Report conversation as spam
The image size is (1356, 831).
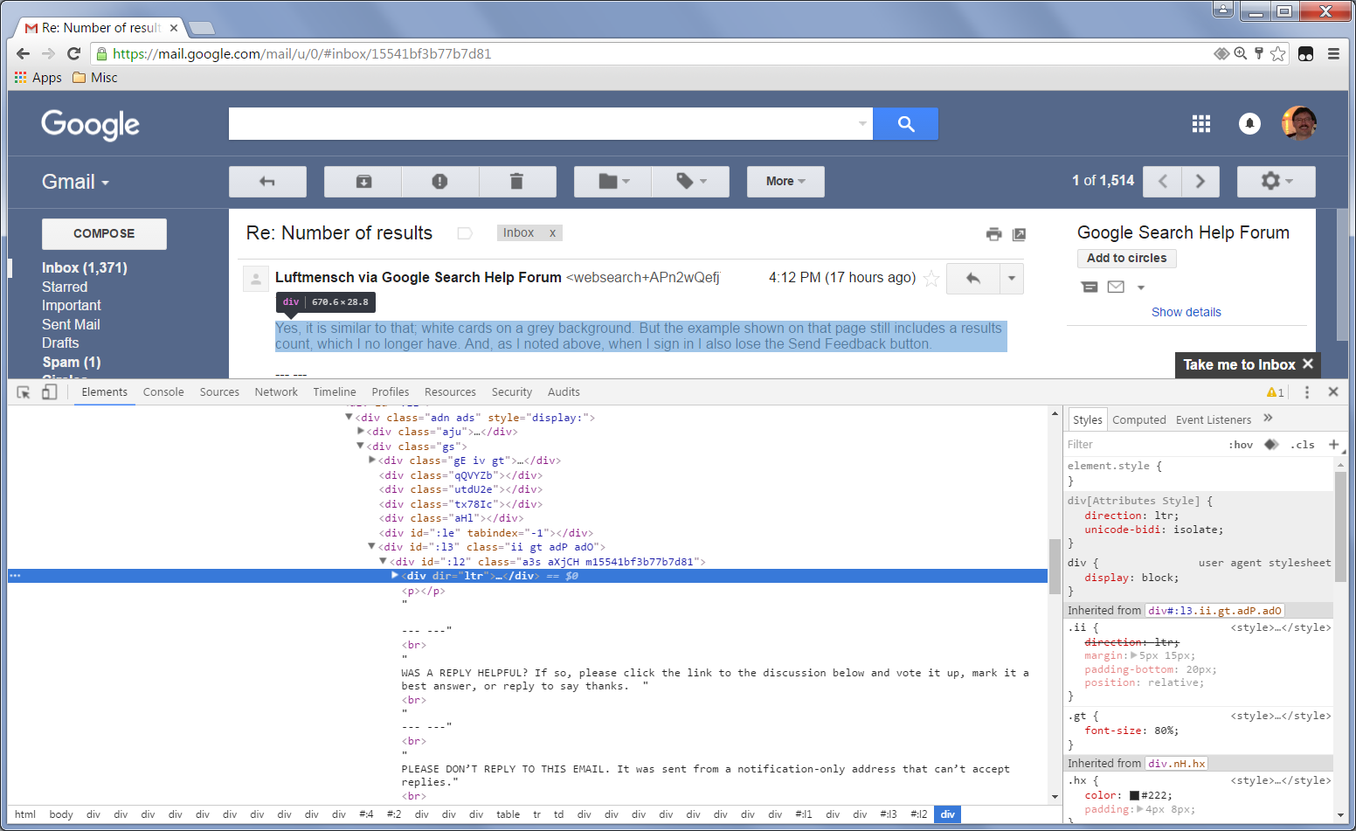(439, 182)
